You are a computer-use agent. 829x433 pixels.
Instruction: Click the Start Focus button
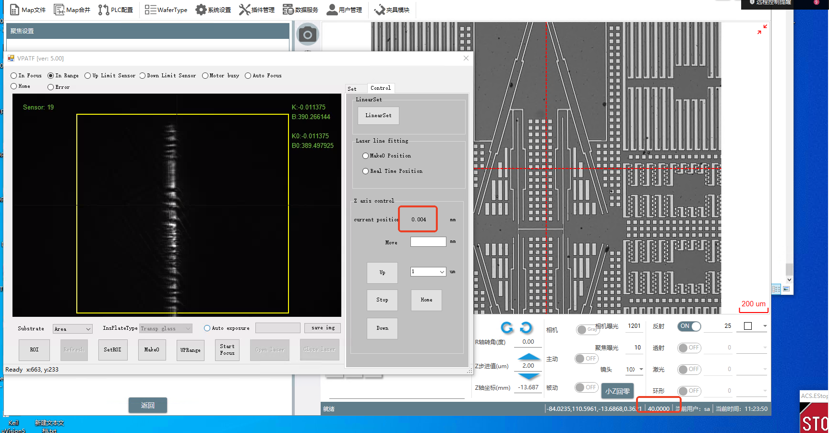point(227,350)
